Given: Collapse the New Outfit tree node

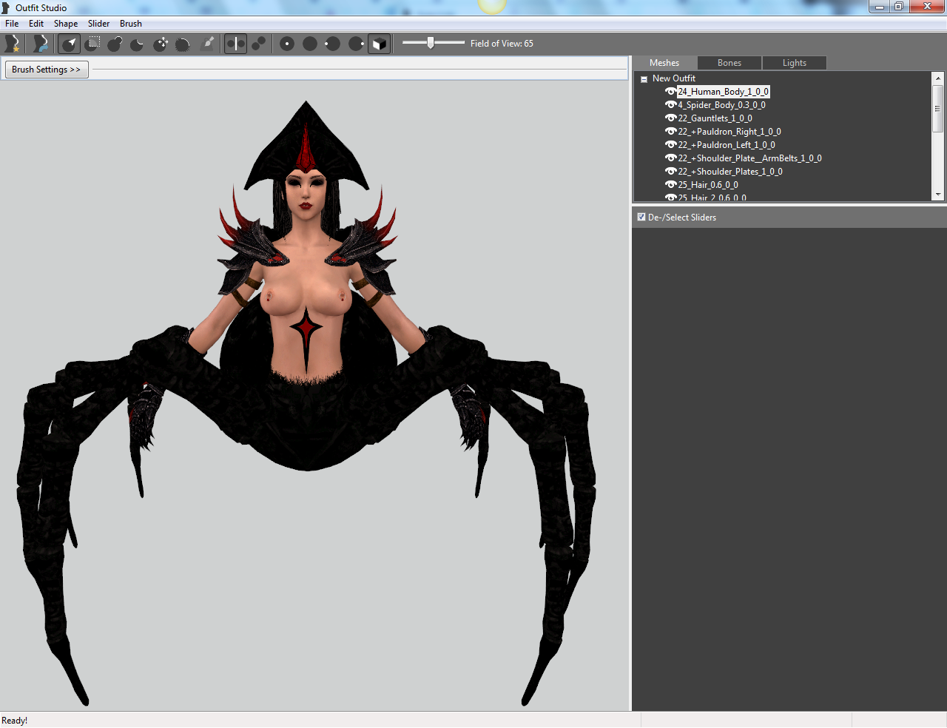Looking at the screenshot, I should (644, 79).
